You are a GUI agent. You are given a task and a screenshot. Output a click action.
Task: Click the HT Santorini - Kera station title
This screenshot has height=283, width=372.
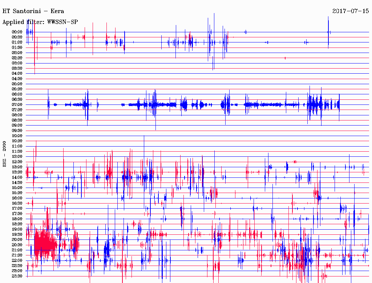pos(33,11)
